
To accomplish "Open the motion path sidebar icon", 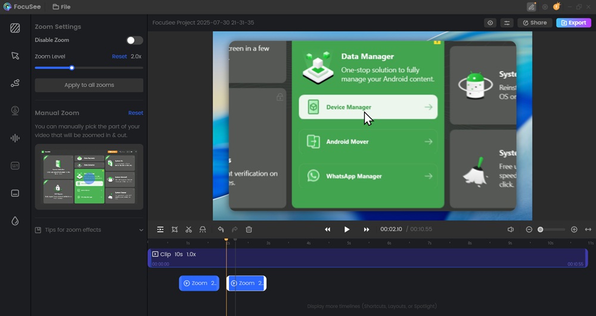I will tap(15, 83).
